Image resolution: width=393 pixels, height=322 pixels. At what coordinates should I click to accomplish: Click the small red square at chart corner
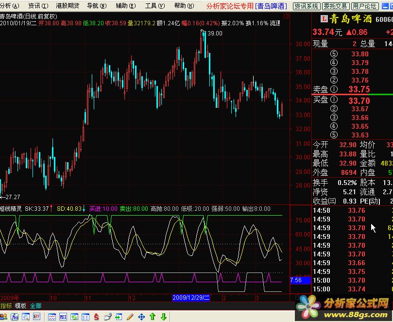coord(286,17)
